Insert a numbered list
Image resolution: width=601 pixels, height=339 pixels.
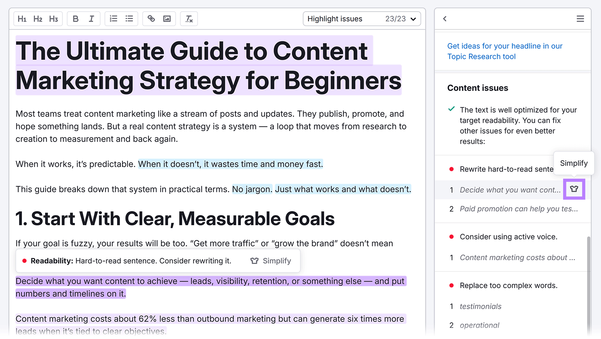click(113, 18)
